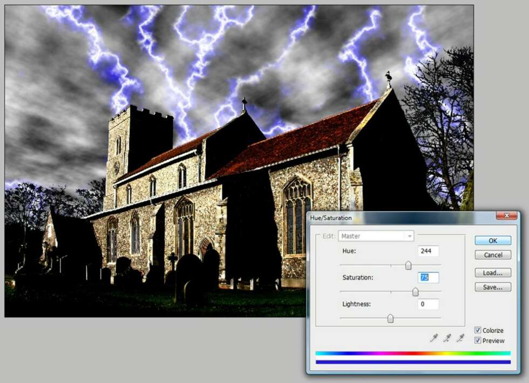Open the Edit Master dropdown

coord(376,236)
